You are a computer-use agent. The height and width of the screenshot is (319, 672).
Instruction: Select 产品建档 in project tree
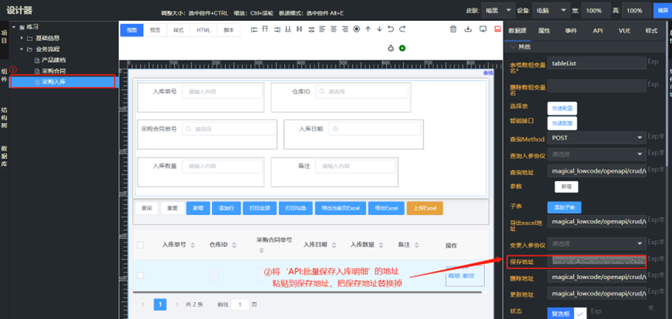[x=53, y=60]
